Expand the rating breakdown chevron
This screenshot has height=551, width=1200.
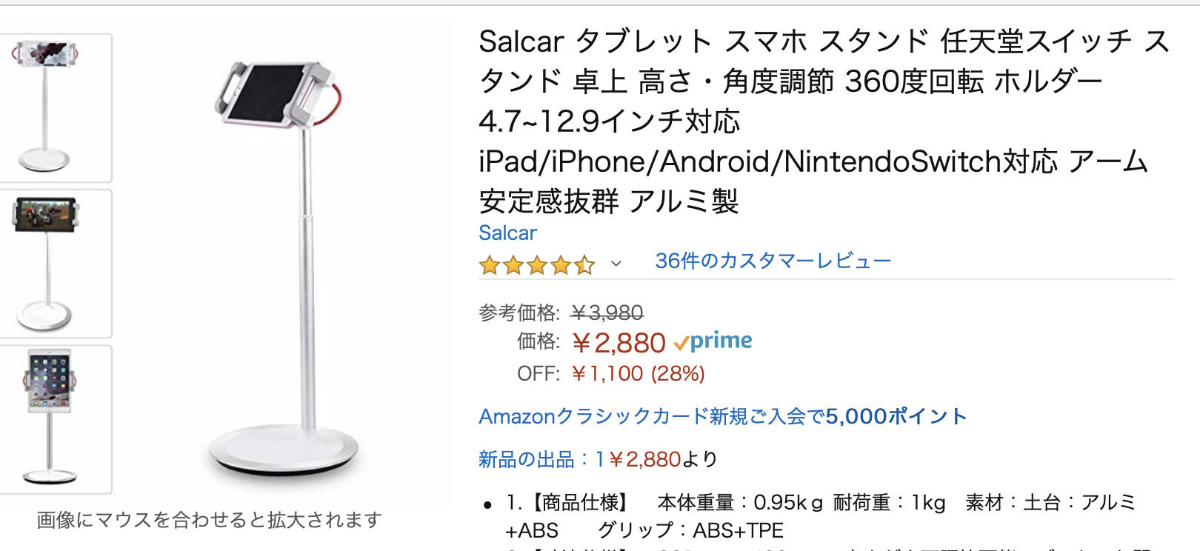[x=616, y=264]
